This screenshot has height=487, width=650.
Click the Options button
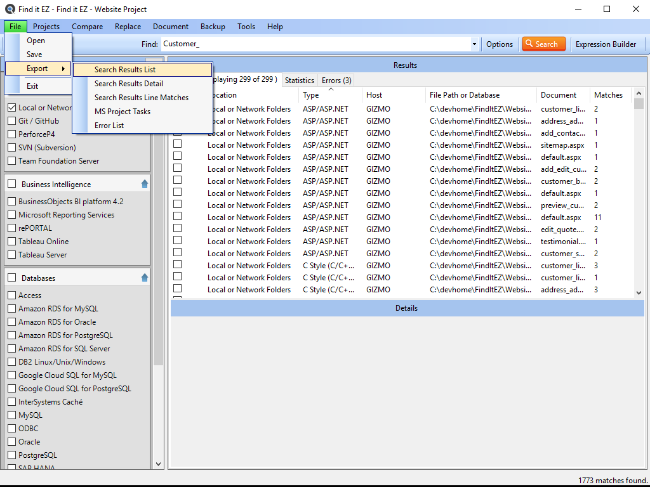(500, 44)
